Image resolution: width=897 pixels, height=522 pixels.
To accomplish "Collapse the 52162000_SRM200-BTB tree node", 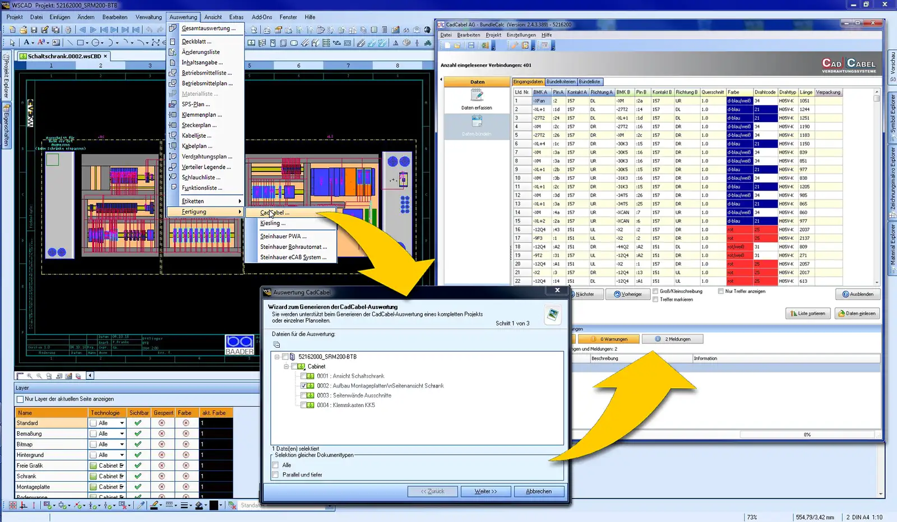I will 277,357.
